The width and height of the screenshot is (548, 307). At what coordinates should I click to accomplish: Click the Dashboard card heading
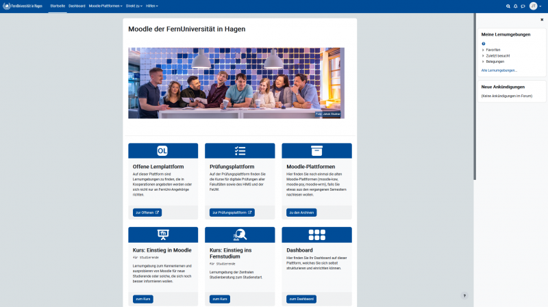click(299, 250)
